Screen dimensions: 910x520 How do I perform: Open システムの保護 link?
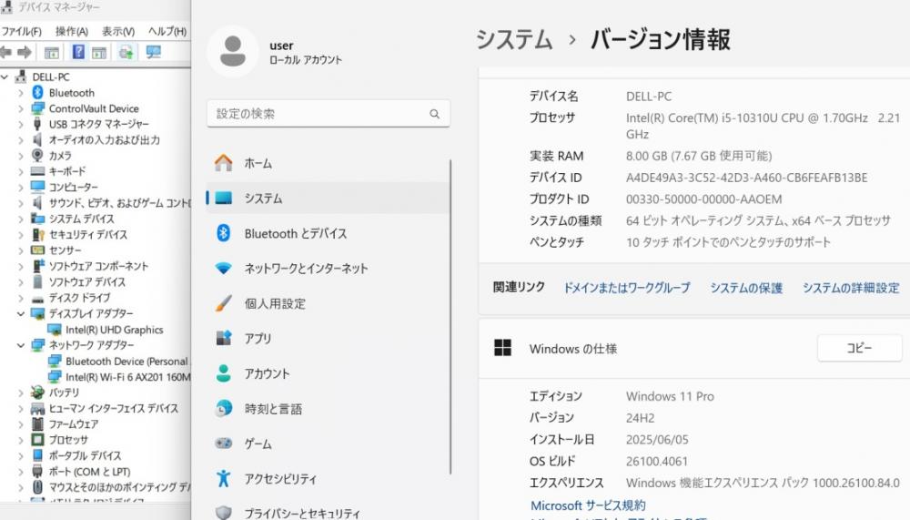(746, 288)
